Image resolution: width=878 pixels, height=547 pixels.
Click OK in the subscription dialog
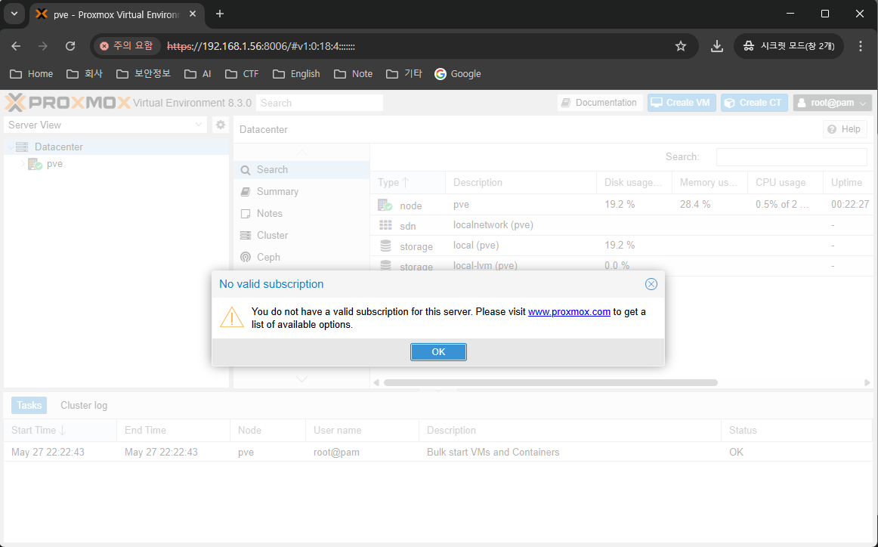(438, 351)
